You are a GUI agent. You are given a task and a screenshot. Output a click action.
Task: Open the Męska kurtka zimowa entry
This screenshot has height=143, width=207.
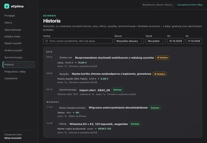click(111, 74)
